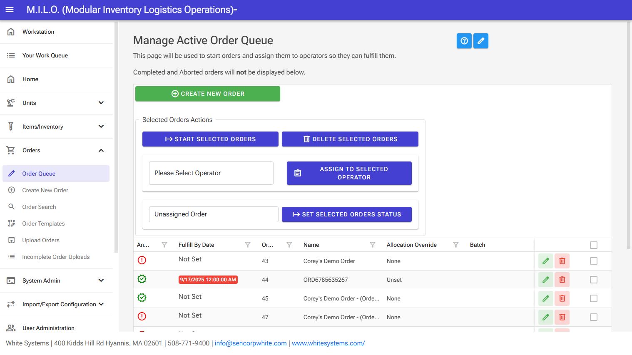The height and width of the screenshot is (355, 632).
Task: Click the red fulfill-by date badge for order 44
Action: pos(208,279)
